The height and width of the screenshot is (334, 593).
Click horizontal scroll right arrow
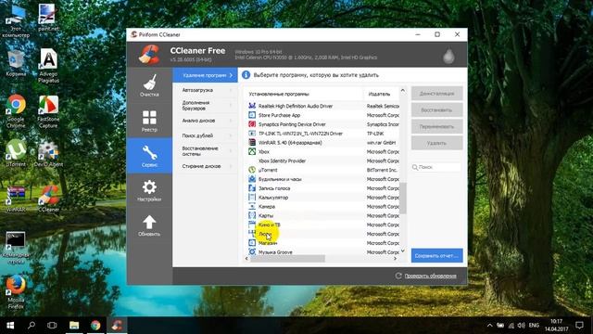(396, 258)
